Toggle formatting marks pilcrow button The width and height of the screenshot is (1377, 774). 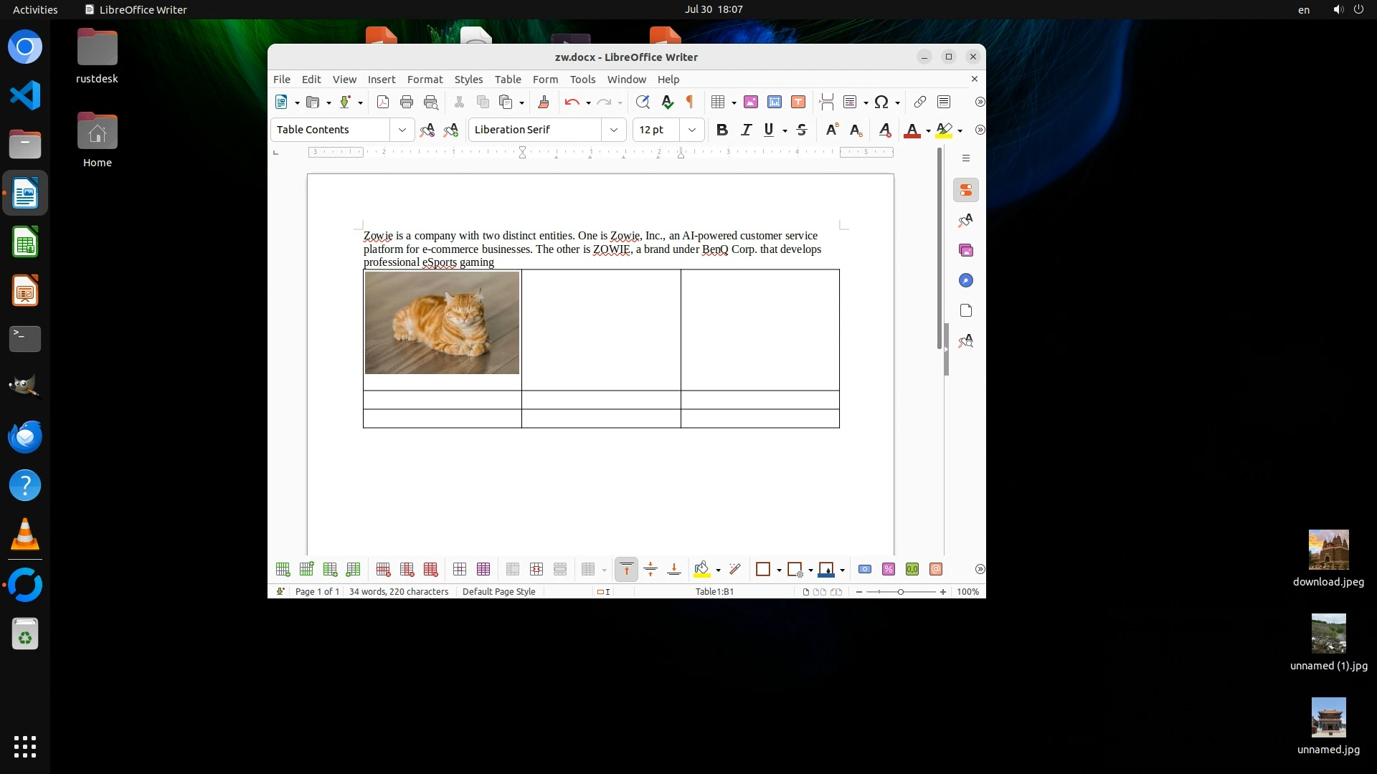(x=690, y=102)
